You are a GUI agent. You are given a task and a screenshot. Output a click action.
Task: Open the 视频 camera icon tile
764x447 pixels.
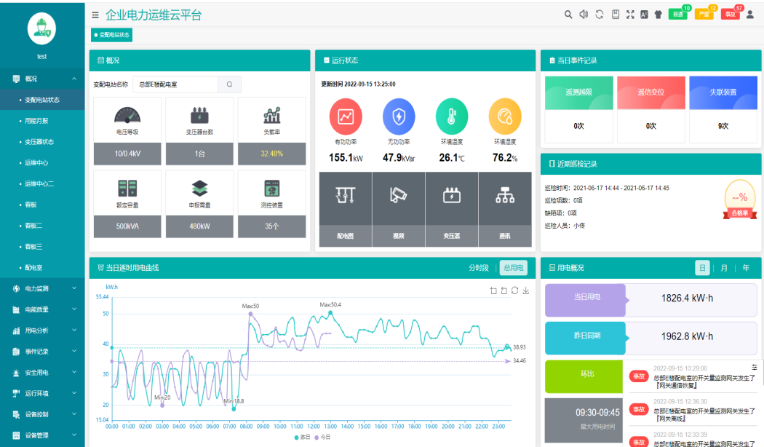pos(398,195)
